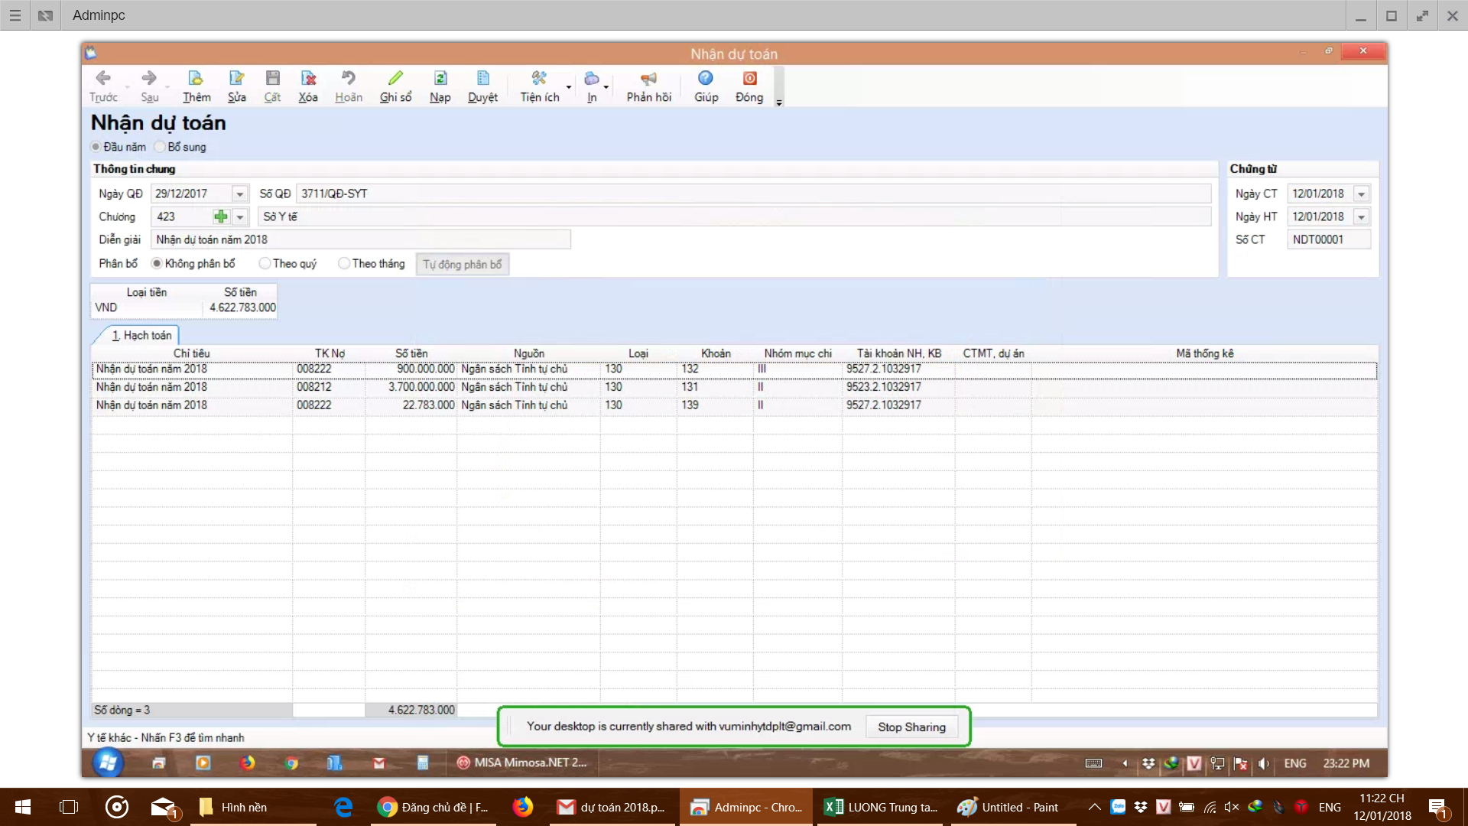
Task: Click the Diễn giải text field
Action: 360,240
